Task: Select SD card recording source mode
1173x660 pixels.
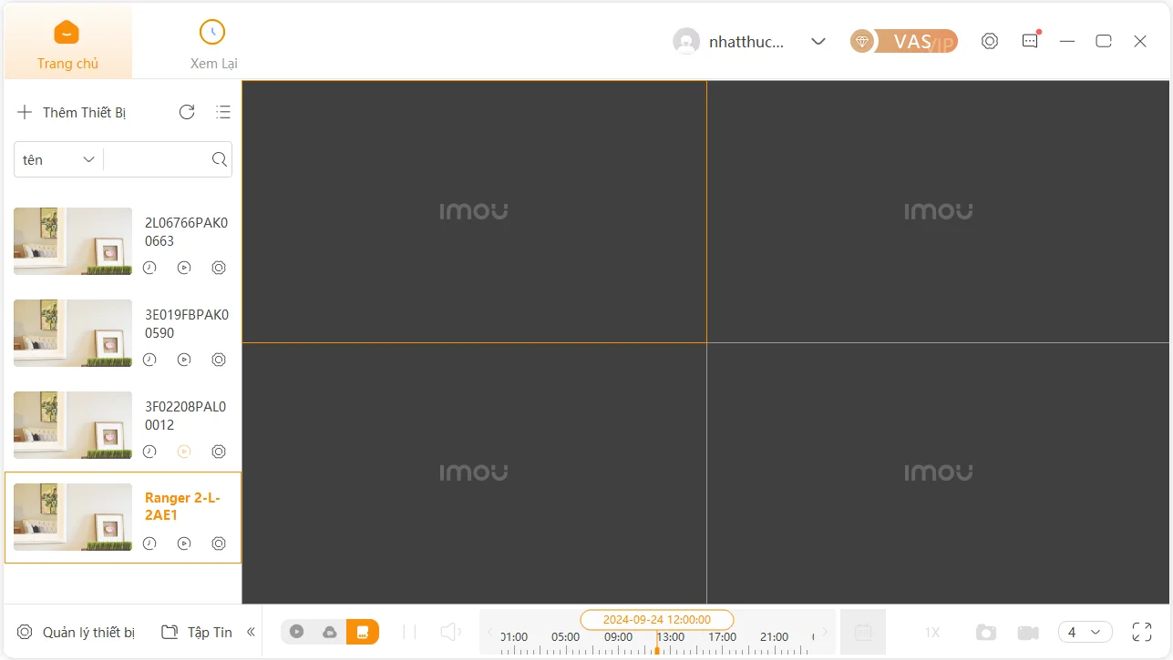Action: (x=363, y=632)
